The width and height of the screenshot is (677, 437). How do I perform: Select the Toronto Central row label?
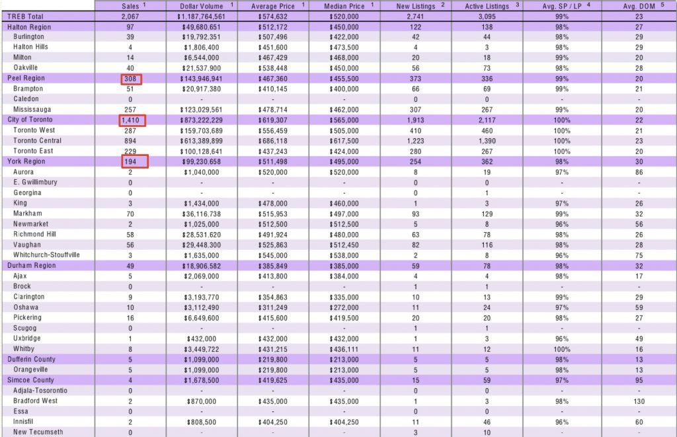38,140
